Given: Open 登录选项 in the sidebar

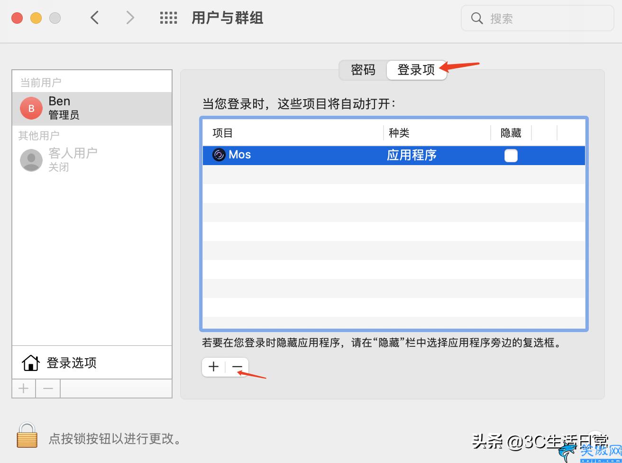Looking at the screenshot, I should click(92, 363).
